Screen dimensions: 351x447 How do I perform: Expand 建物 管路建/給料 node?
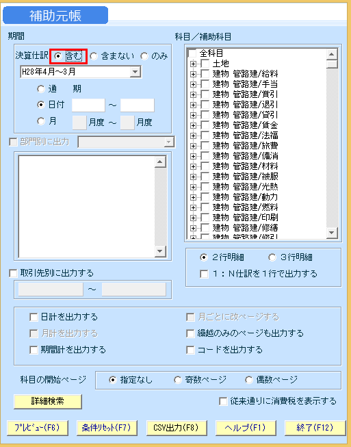click(x=193, y=74)
